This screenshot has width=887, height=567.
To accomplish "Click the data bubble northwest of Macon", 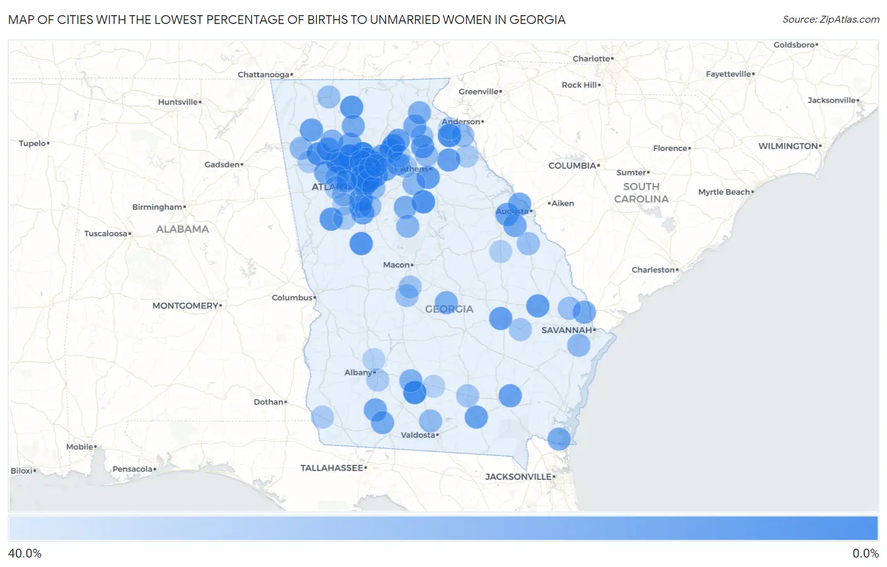I will (x=361, y=243).
